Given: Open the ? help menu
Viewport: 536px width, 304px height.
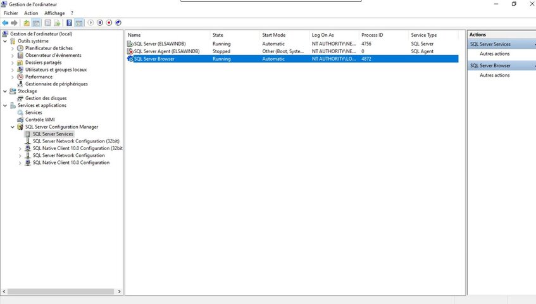Looking at the screenshot, I should (72, 13).
